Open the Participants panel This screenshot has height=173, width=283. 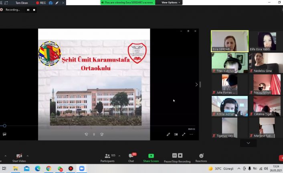[107, 158]
